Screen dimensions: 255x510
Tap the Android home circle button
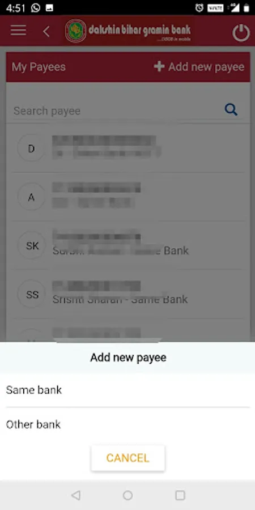pyautogui.click(x=127, y=495)
